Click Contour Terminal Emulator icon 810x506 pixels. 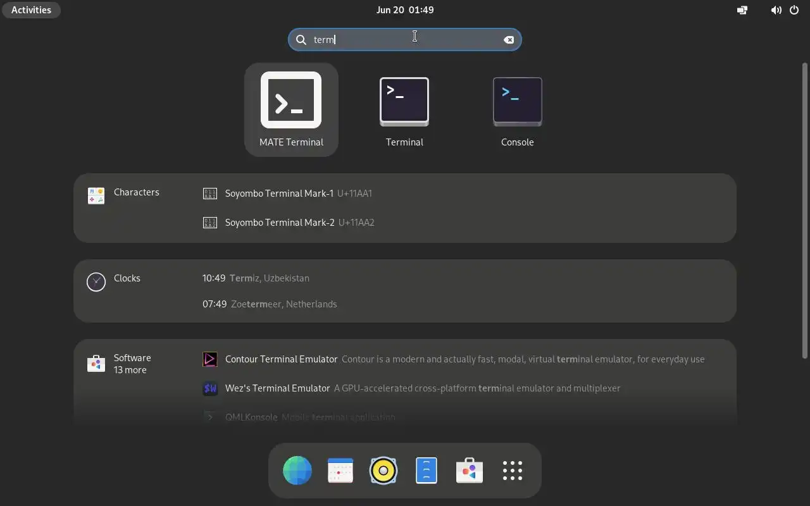pos(209,359)
